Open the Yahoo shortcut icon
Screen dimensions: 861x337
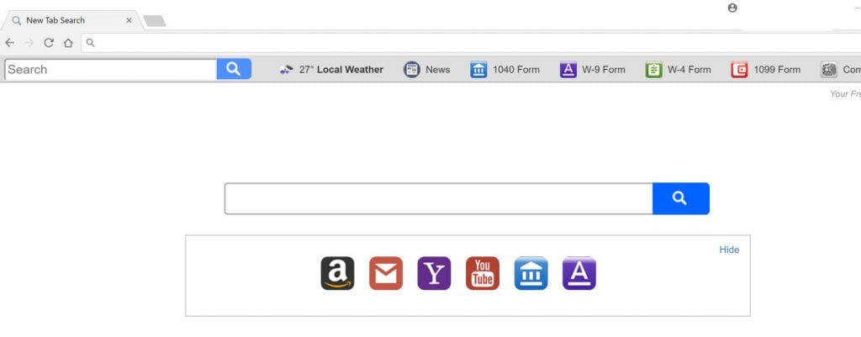click(434, 273)
